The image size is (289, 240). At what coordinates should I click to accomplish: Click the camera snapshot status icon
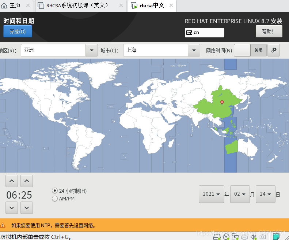tap(263, 237)
